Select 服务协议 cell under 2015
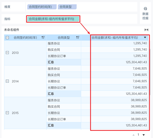This screenshot has height=138, width=153. [64, 100]
